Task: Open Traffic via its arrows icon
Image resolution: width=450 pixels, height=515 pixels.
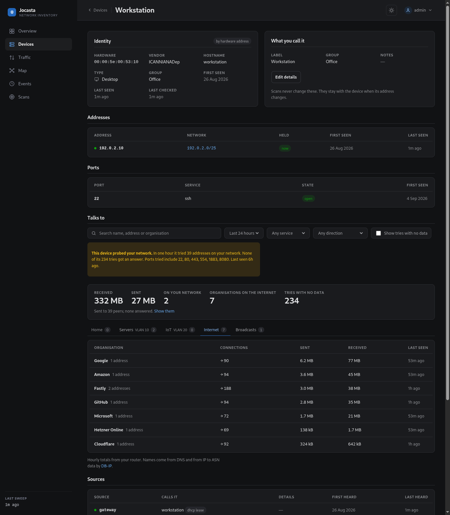Action: pos(12,58)
